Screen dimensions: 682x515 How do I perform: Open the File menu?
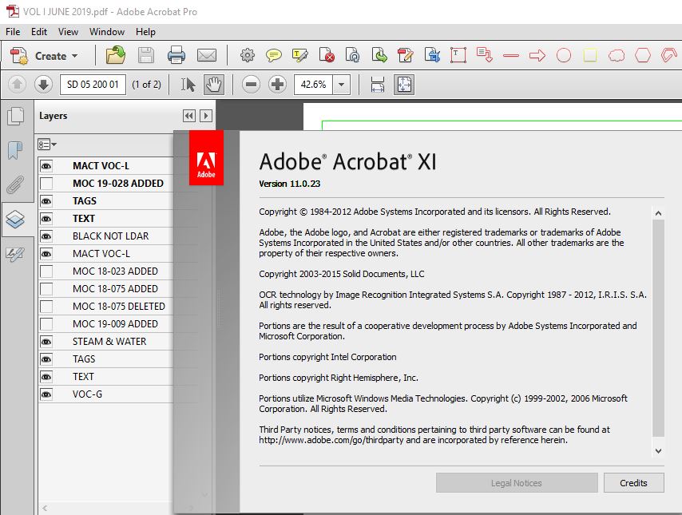pos(13,32)
